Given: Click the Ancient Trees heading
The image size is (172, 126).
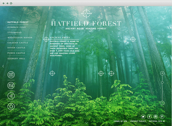Looking at the screenshot, I should coord(60,38).
